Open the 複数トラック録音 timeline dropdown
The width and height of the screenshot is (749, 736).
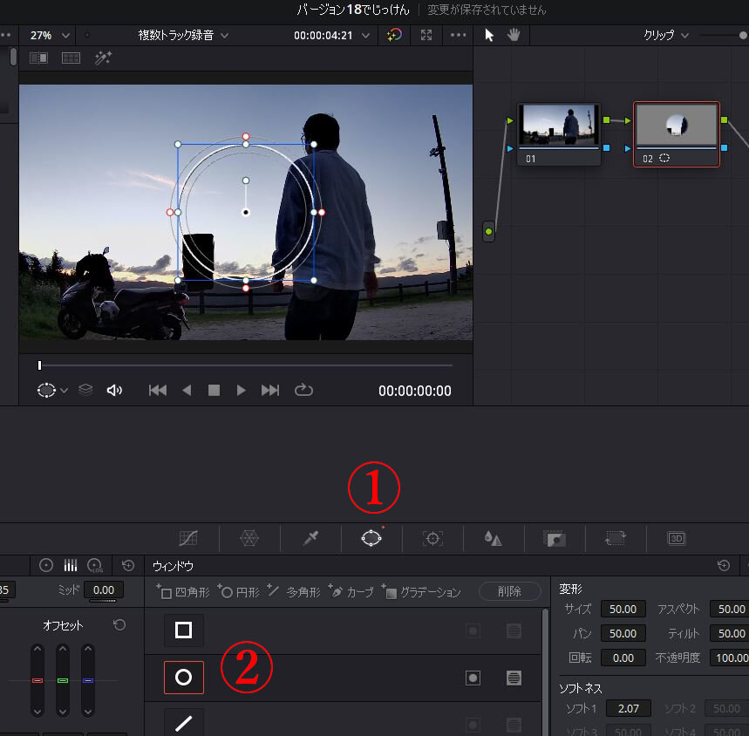point(183,36)
